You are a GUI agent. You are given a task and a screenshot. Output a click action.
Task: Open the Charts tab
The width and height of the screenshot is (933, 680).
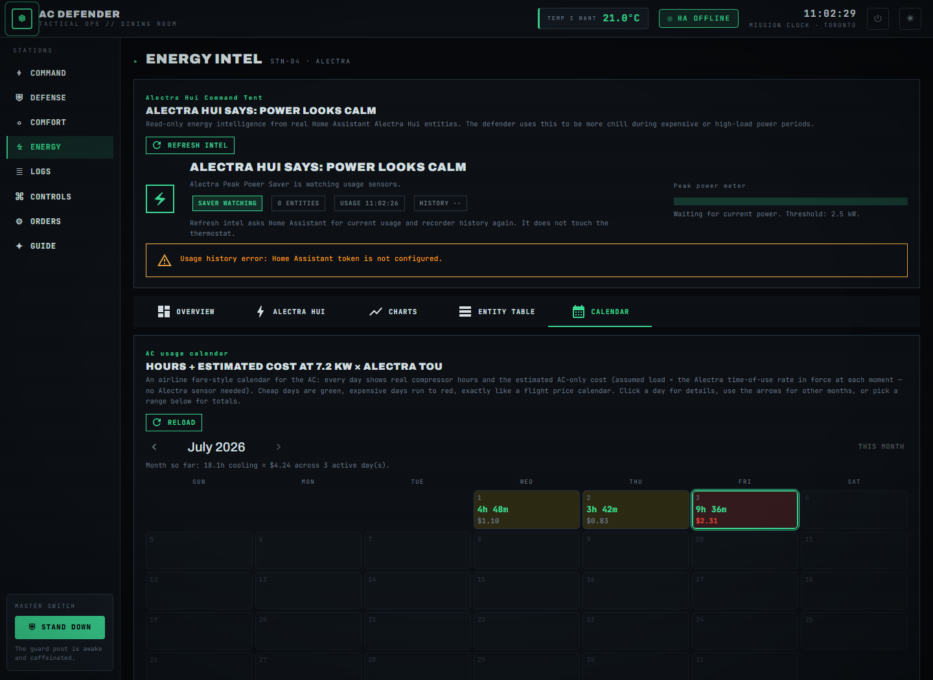[393, 312]
